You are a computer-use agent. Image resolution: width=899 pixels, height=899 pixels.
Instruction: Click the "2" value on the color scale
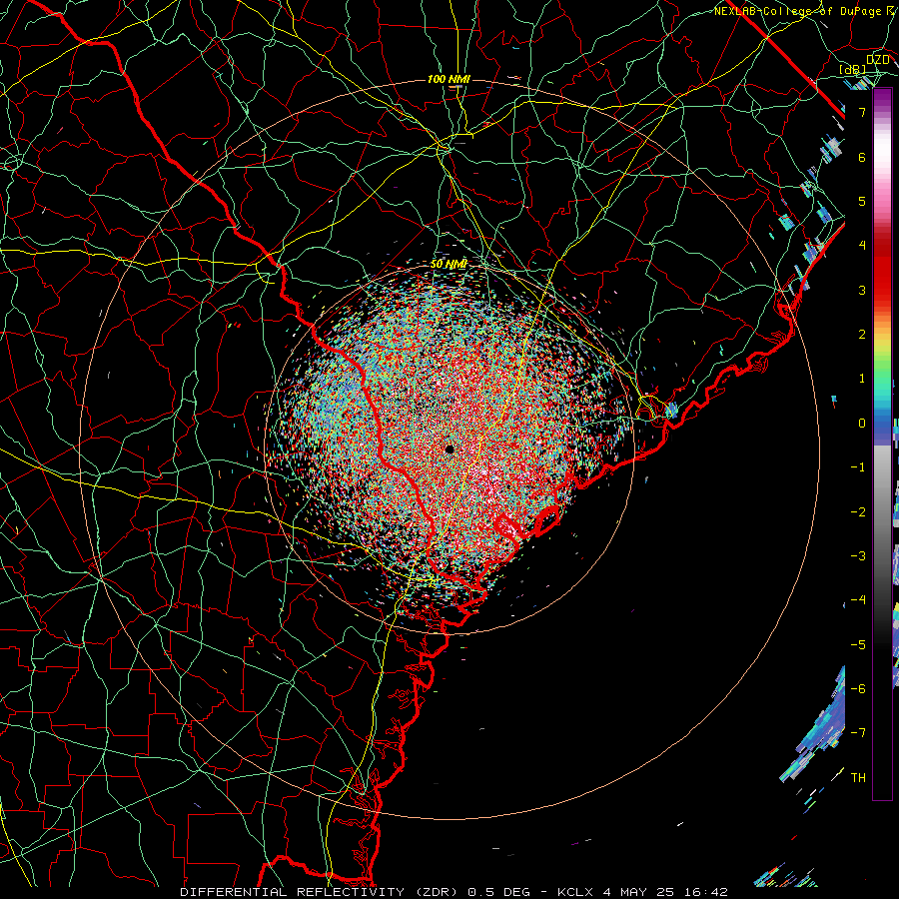862,335
